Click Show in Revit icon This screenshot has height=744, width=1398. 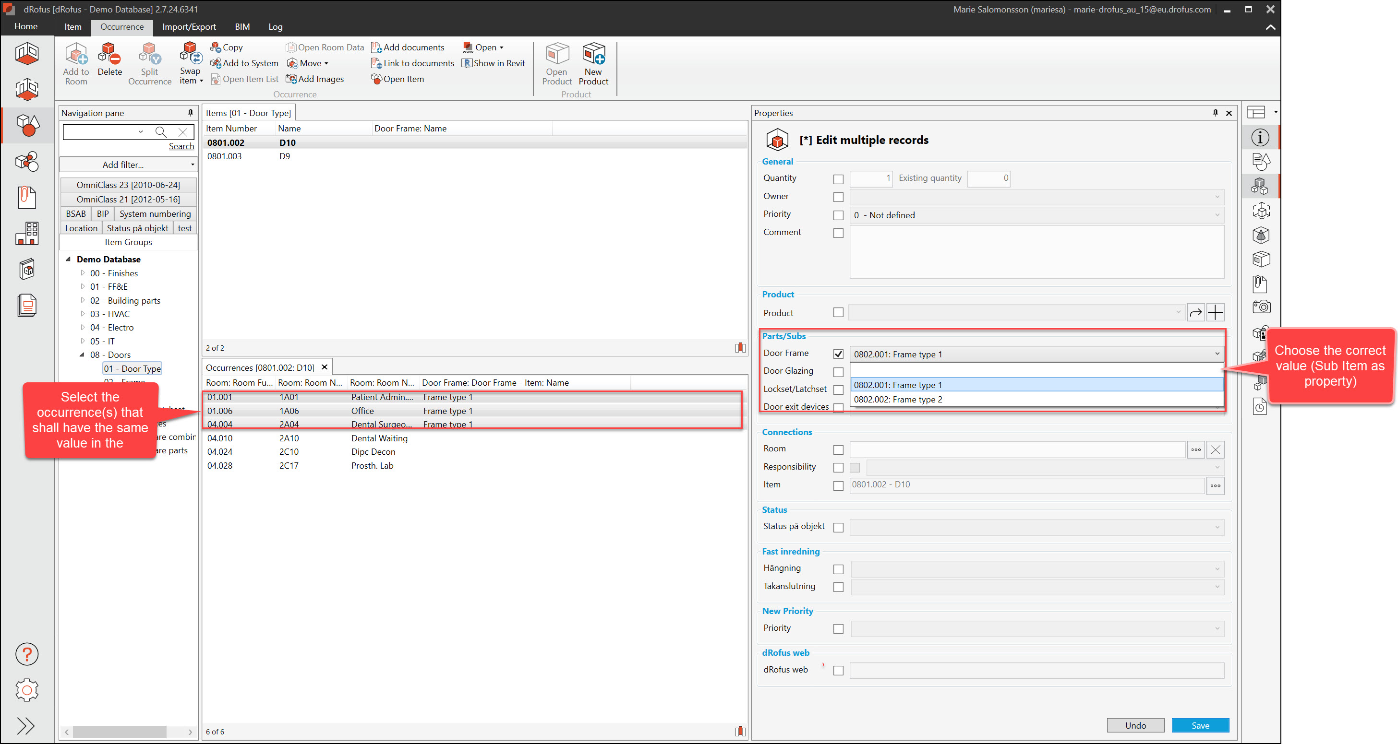click(467, 63)
